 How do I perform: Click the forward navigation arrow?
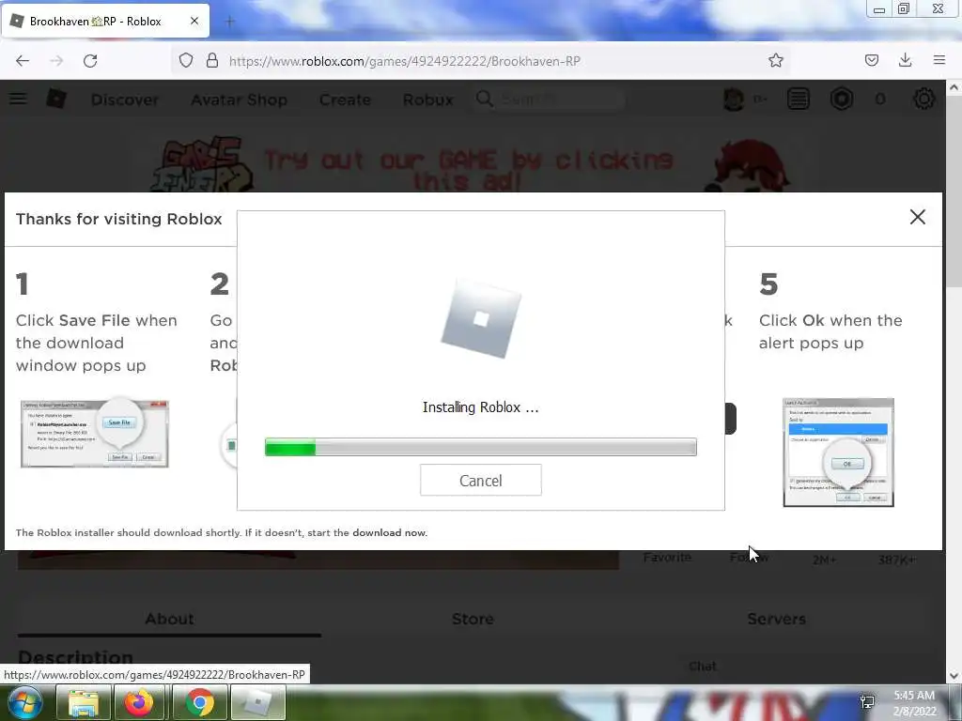(56, 61)
